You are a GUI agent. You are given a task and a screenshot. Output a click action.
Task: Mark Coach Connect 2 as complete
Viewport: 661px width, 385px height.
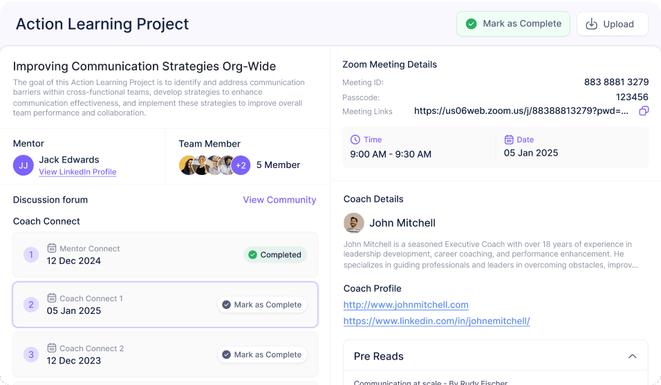262,355
